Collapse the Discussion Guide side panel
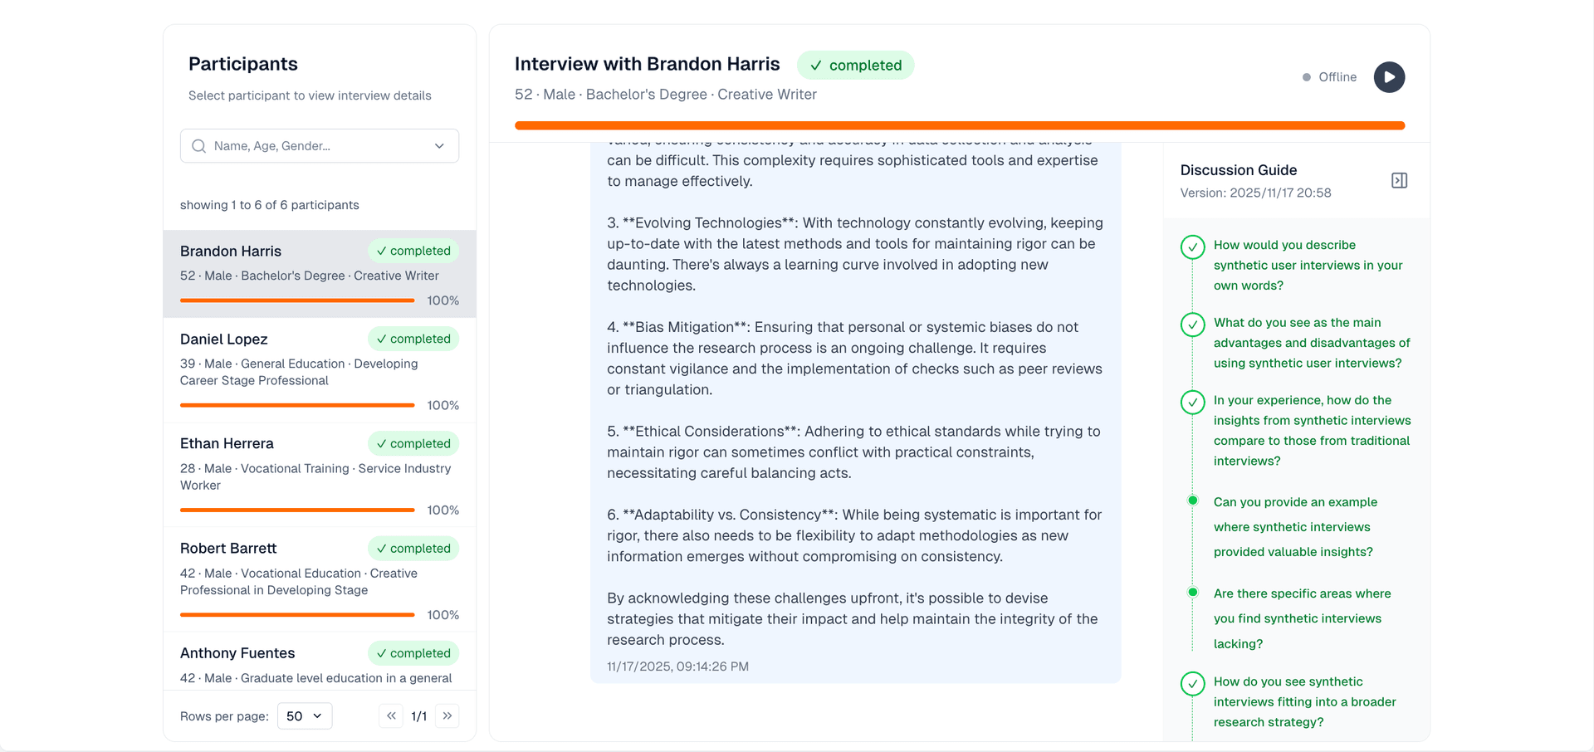Image resolution: width=1594 pixels, height=752 pixels. tap(1399, 179)
